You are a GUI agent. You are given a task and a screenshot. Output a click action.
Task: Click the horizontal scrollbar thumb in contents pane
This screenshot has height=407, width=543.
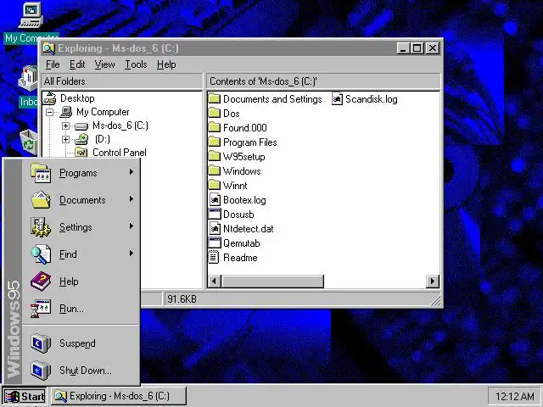[272, 281]
